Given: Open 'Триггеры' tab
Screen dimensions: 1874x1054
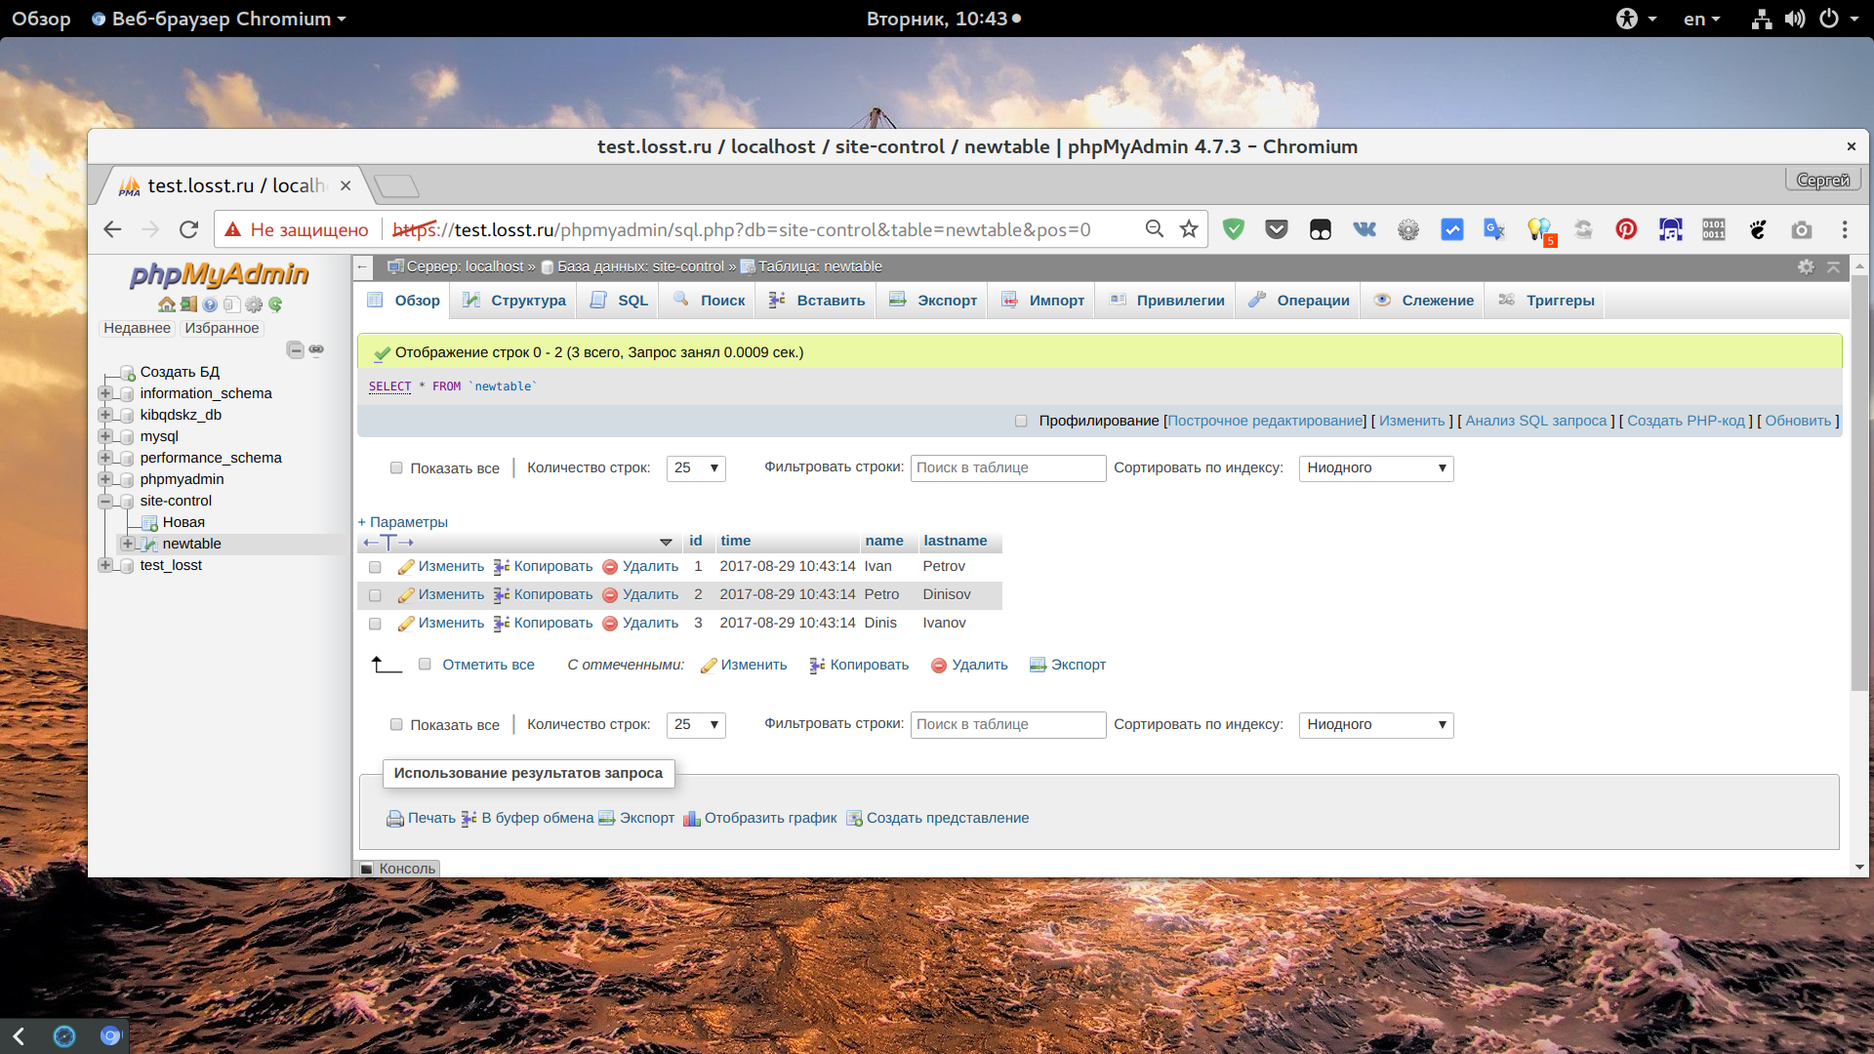Looking at the screenshot, I should pyautogui.click(x=1546, y=301).
